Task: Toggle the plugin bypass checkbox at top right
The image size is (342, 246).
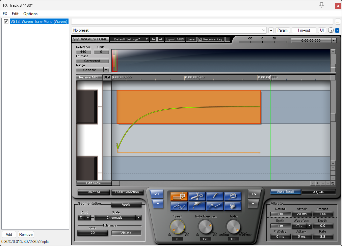Action: point(337,30)
